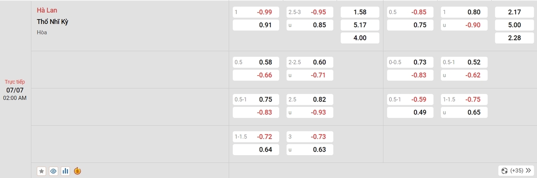Toggle the eye watch icon
Screen dimensions: 537x178
[54, 171]
